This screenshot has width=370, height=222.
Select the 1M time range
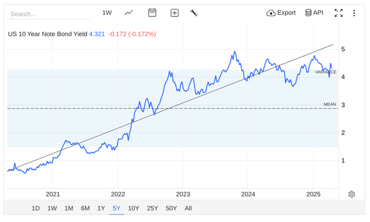[68, 209]
